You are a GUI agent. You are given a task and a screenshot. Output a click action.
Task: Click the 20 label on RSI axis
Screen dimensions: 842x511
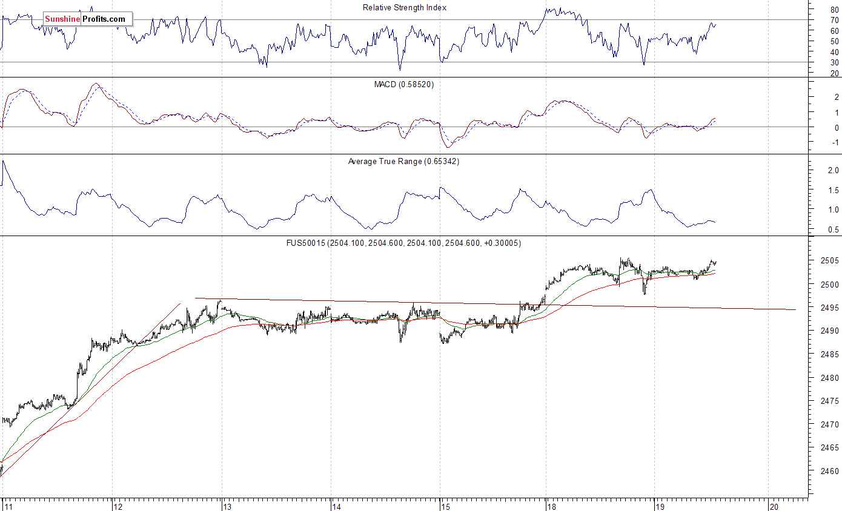(834, 73)
